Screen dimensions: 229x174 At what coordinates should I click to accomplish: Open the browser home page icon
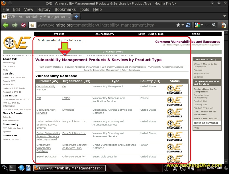[x=224, y=25]
